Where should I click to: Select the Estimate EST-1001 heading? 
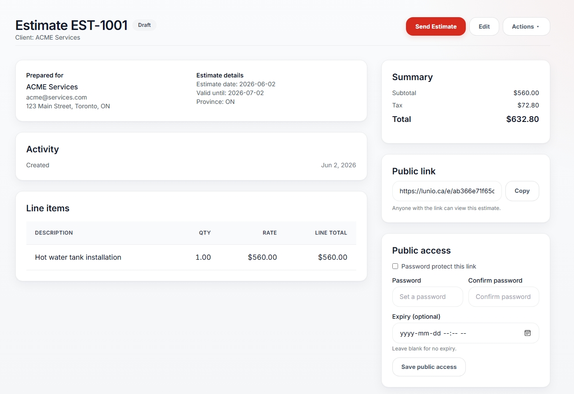click(x=71, y=25)
